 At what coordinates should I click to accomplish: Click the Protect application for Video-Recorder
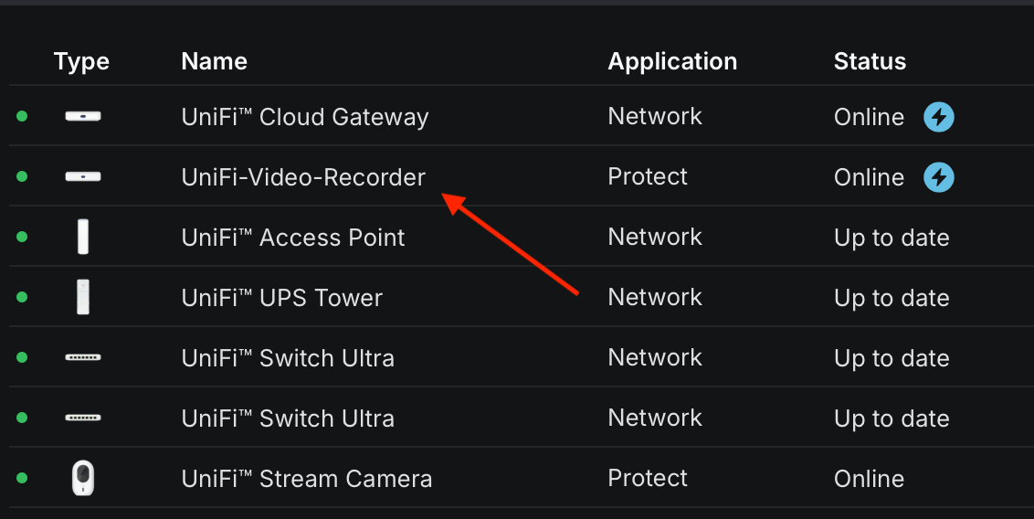pyautogui.click(x=648, y=176)
